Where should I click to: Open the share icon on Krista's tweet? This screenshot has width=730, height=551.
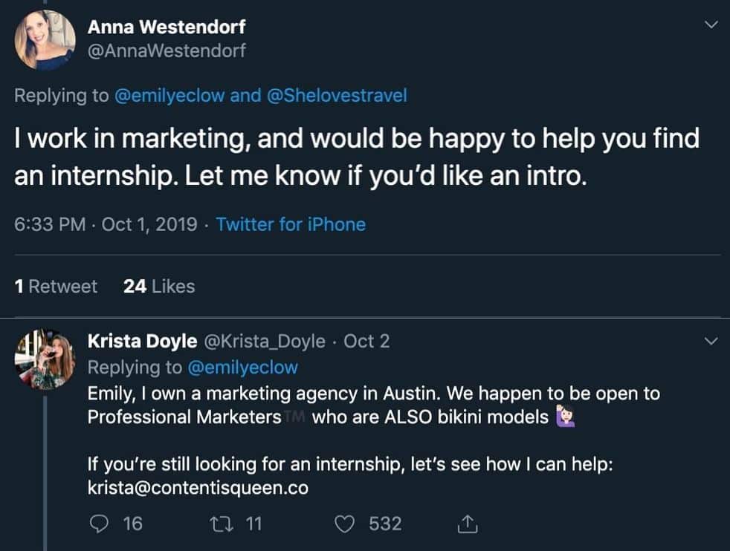pyautogui.click(x=468, y=524)
